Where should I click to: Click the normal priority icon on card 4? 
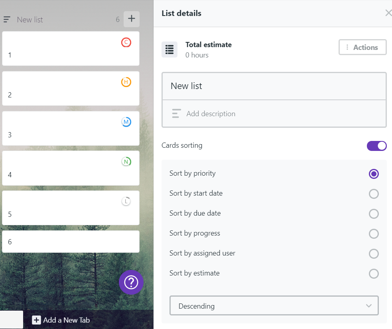(126, 161)
